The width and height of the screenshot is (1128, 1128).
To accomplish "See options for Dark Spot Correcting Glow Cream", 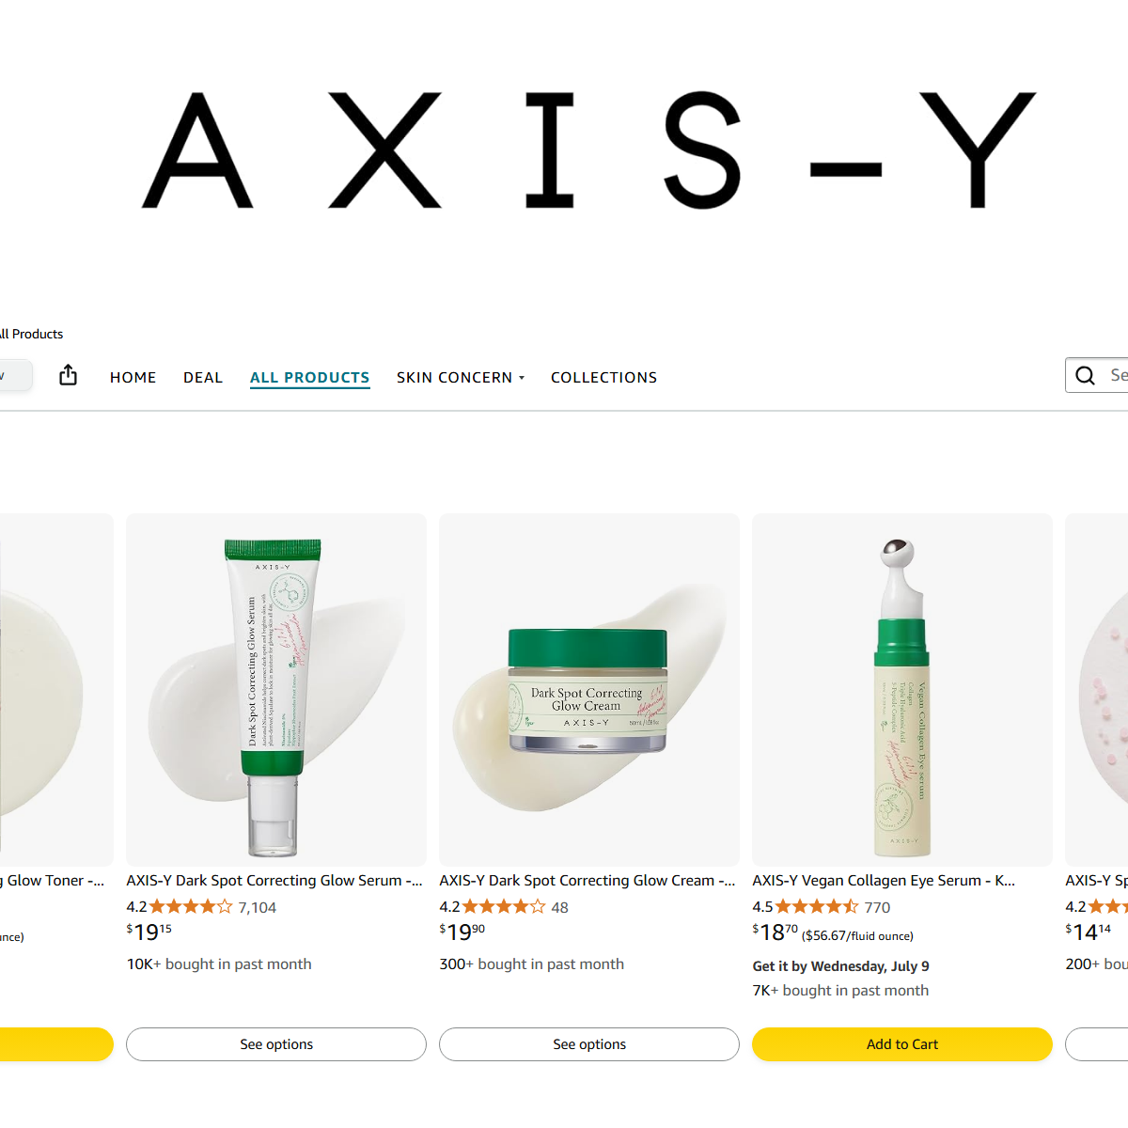I will click(589, 1044).
